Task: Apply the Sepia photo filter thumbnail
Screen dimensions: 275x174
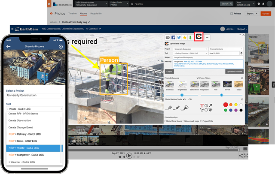Action: click(239, 84)
